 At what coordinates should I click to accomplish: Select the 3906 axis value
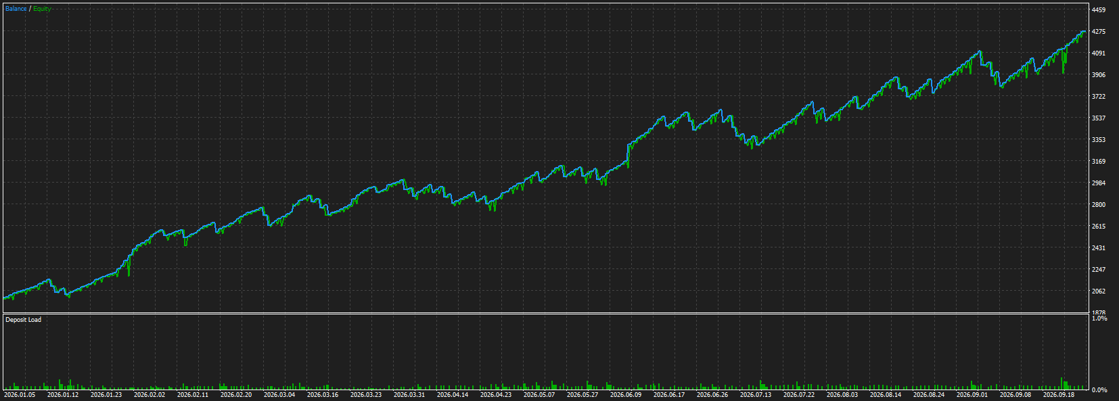click(1099, 75)
